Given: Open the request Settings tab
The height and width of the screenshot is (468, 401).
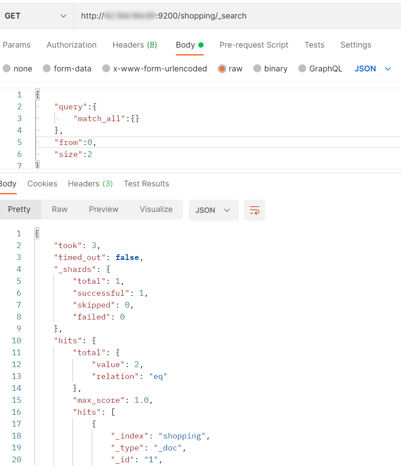Looking at the screenshot, I should (x=356, y=45).
